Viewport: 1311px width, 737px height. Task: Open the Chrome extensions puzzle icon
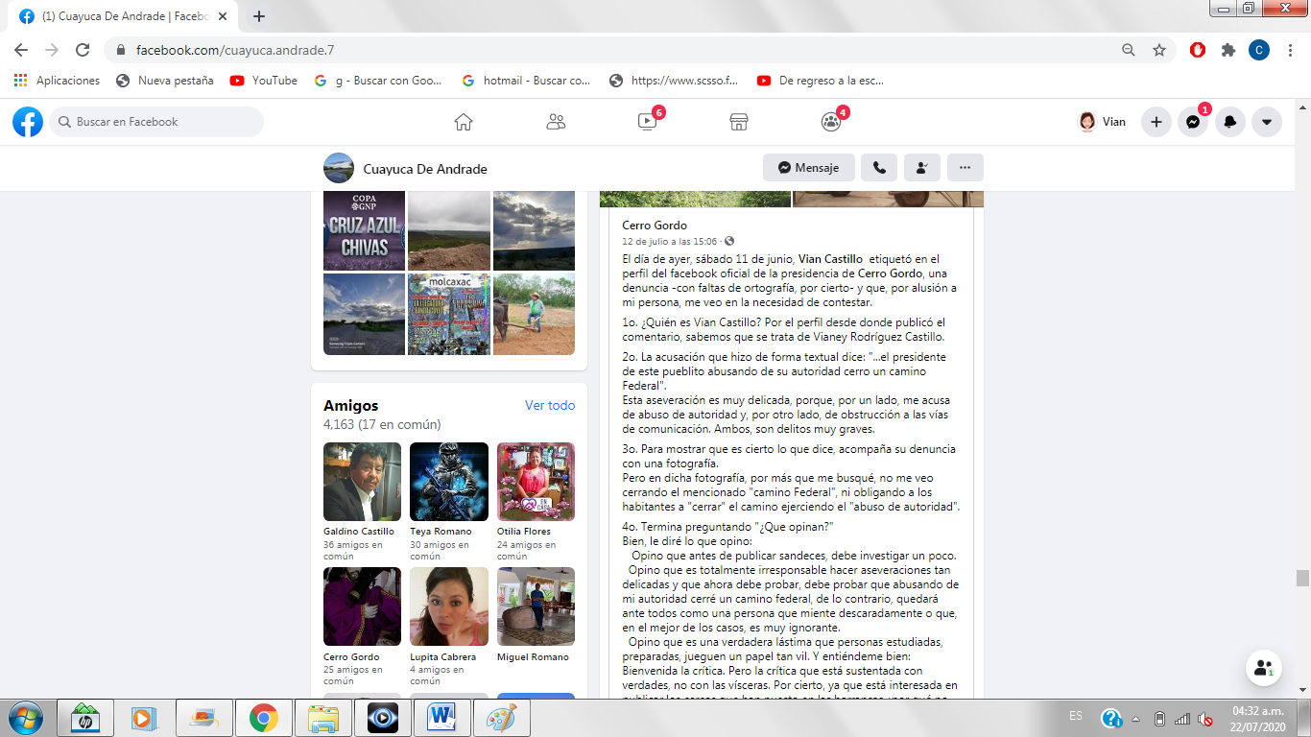[x=1228, y=50]
